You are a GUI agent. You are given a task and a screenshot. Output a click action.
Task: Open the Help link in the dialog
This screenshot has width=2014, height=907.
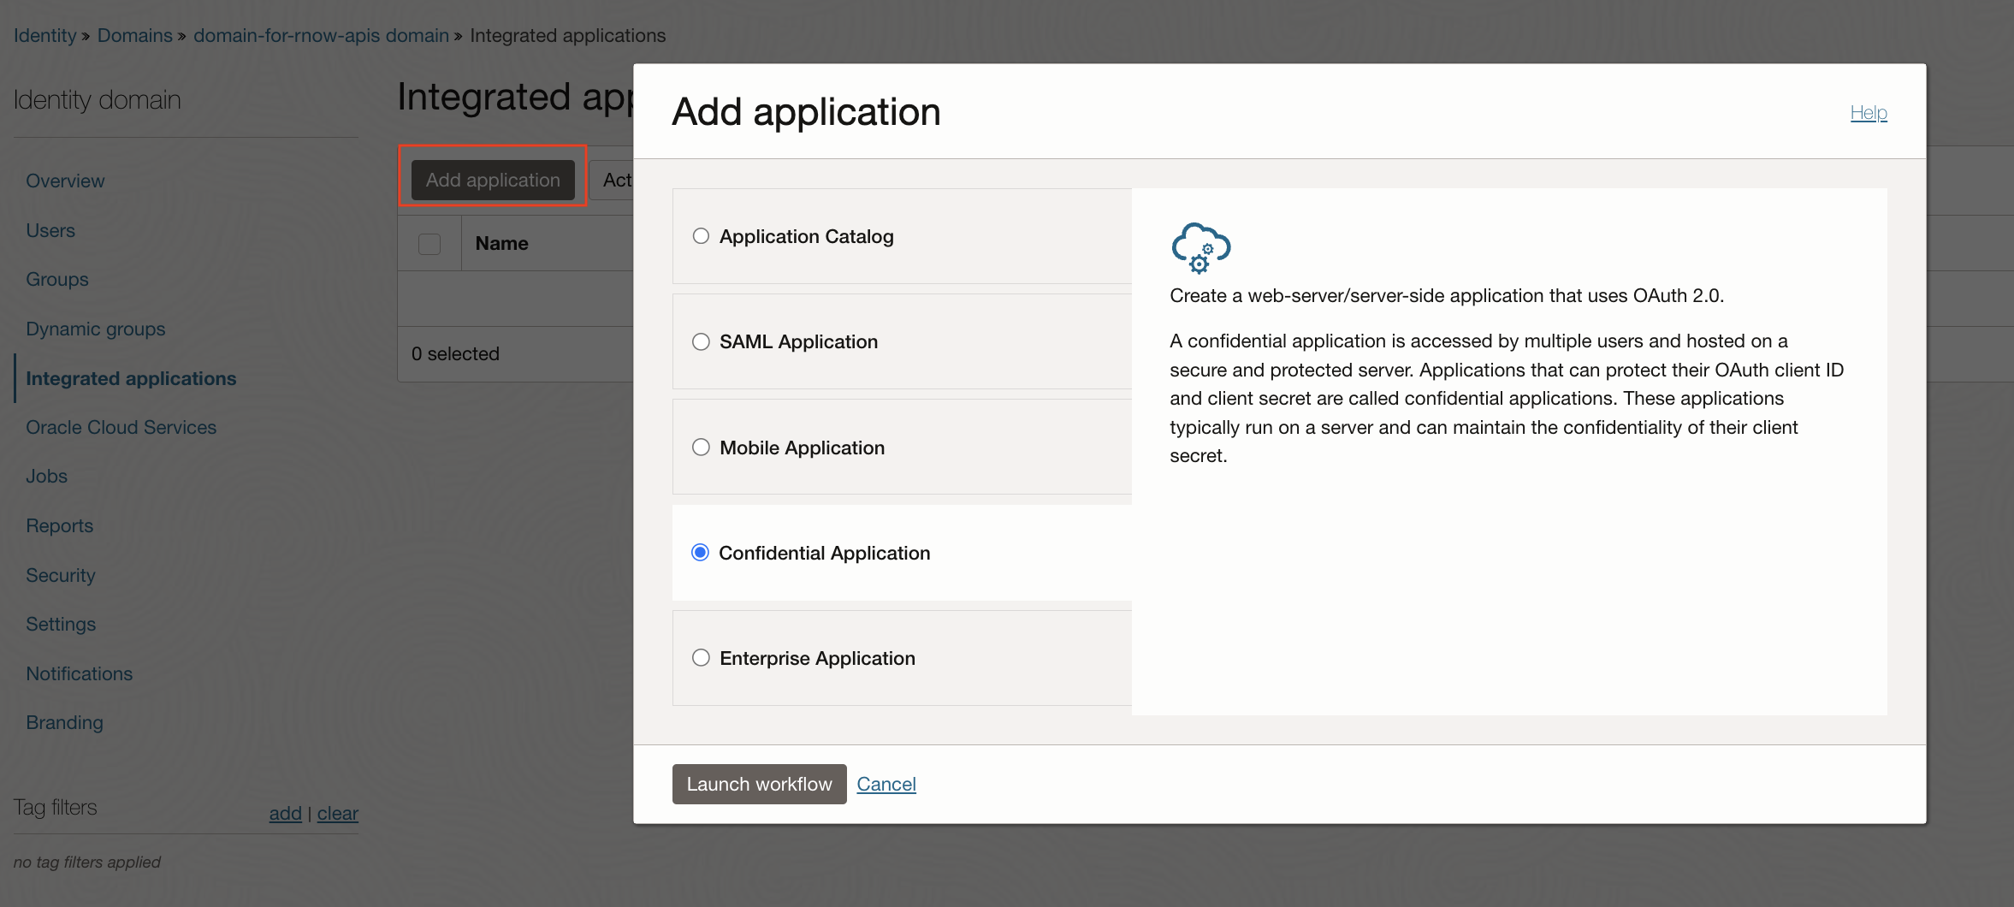click(1869, 112)
